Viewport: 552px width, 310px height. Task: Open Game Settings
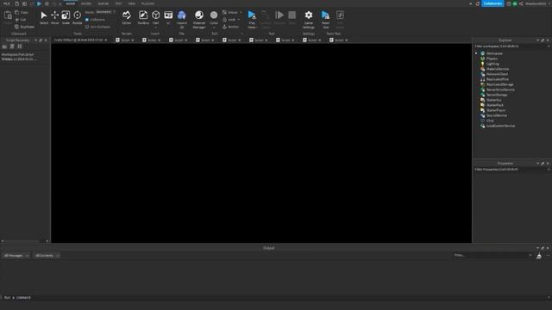309,19
